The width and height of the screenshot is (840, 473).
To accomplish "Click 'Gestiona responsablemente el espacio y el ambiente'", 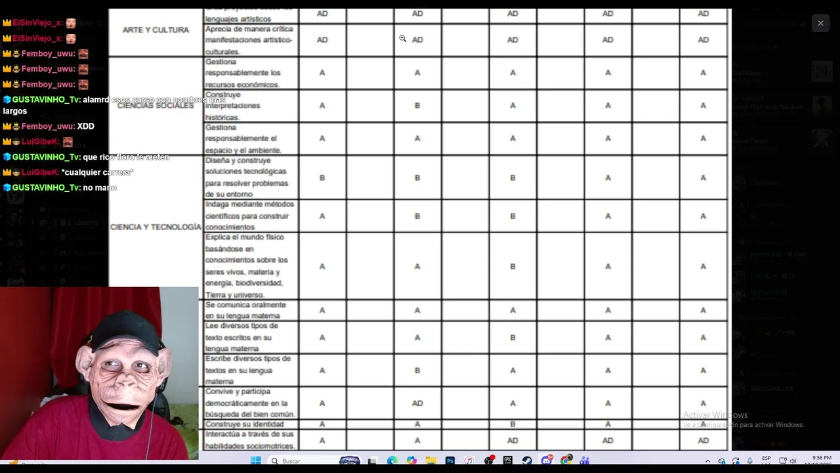I will pos(243,139).
